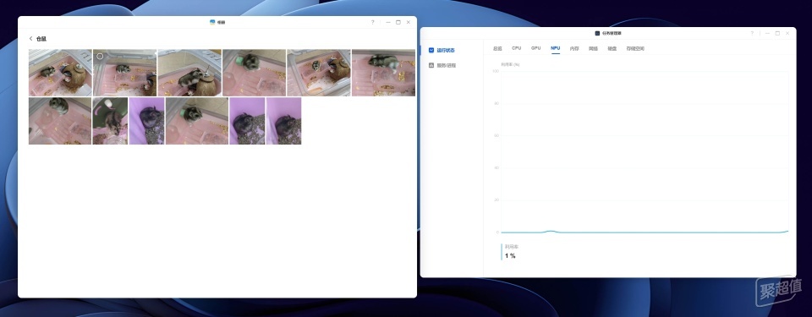
Task: Open the help icon in the photo album window
Action: (372, 22)
